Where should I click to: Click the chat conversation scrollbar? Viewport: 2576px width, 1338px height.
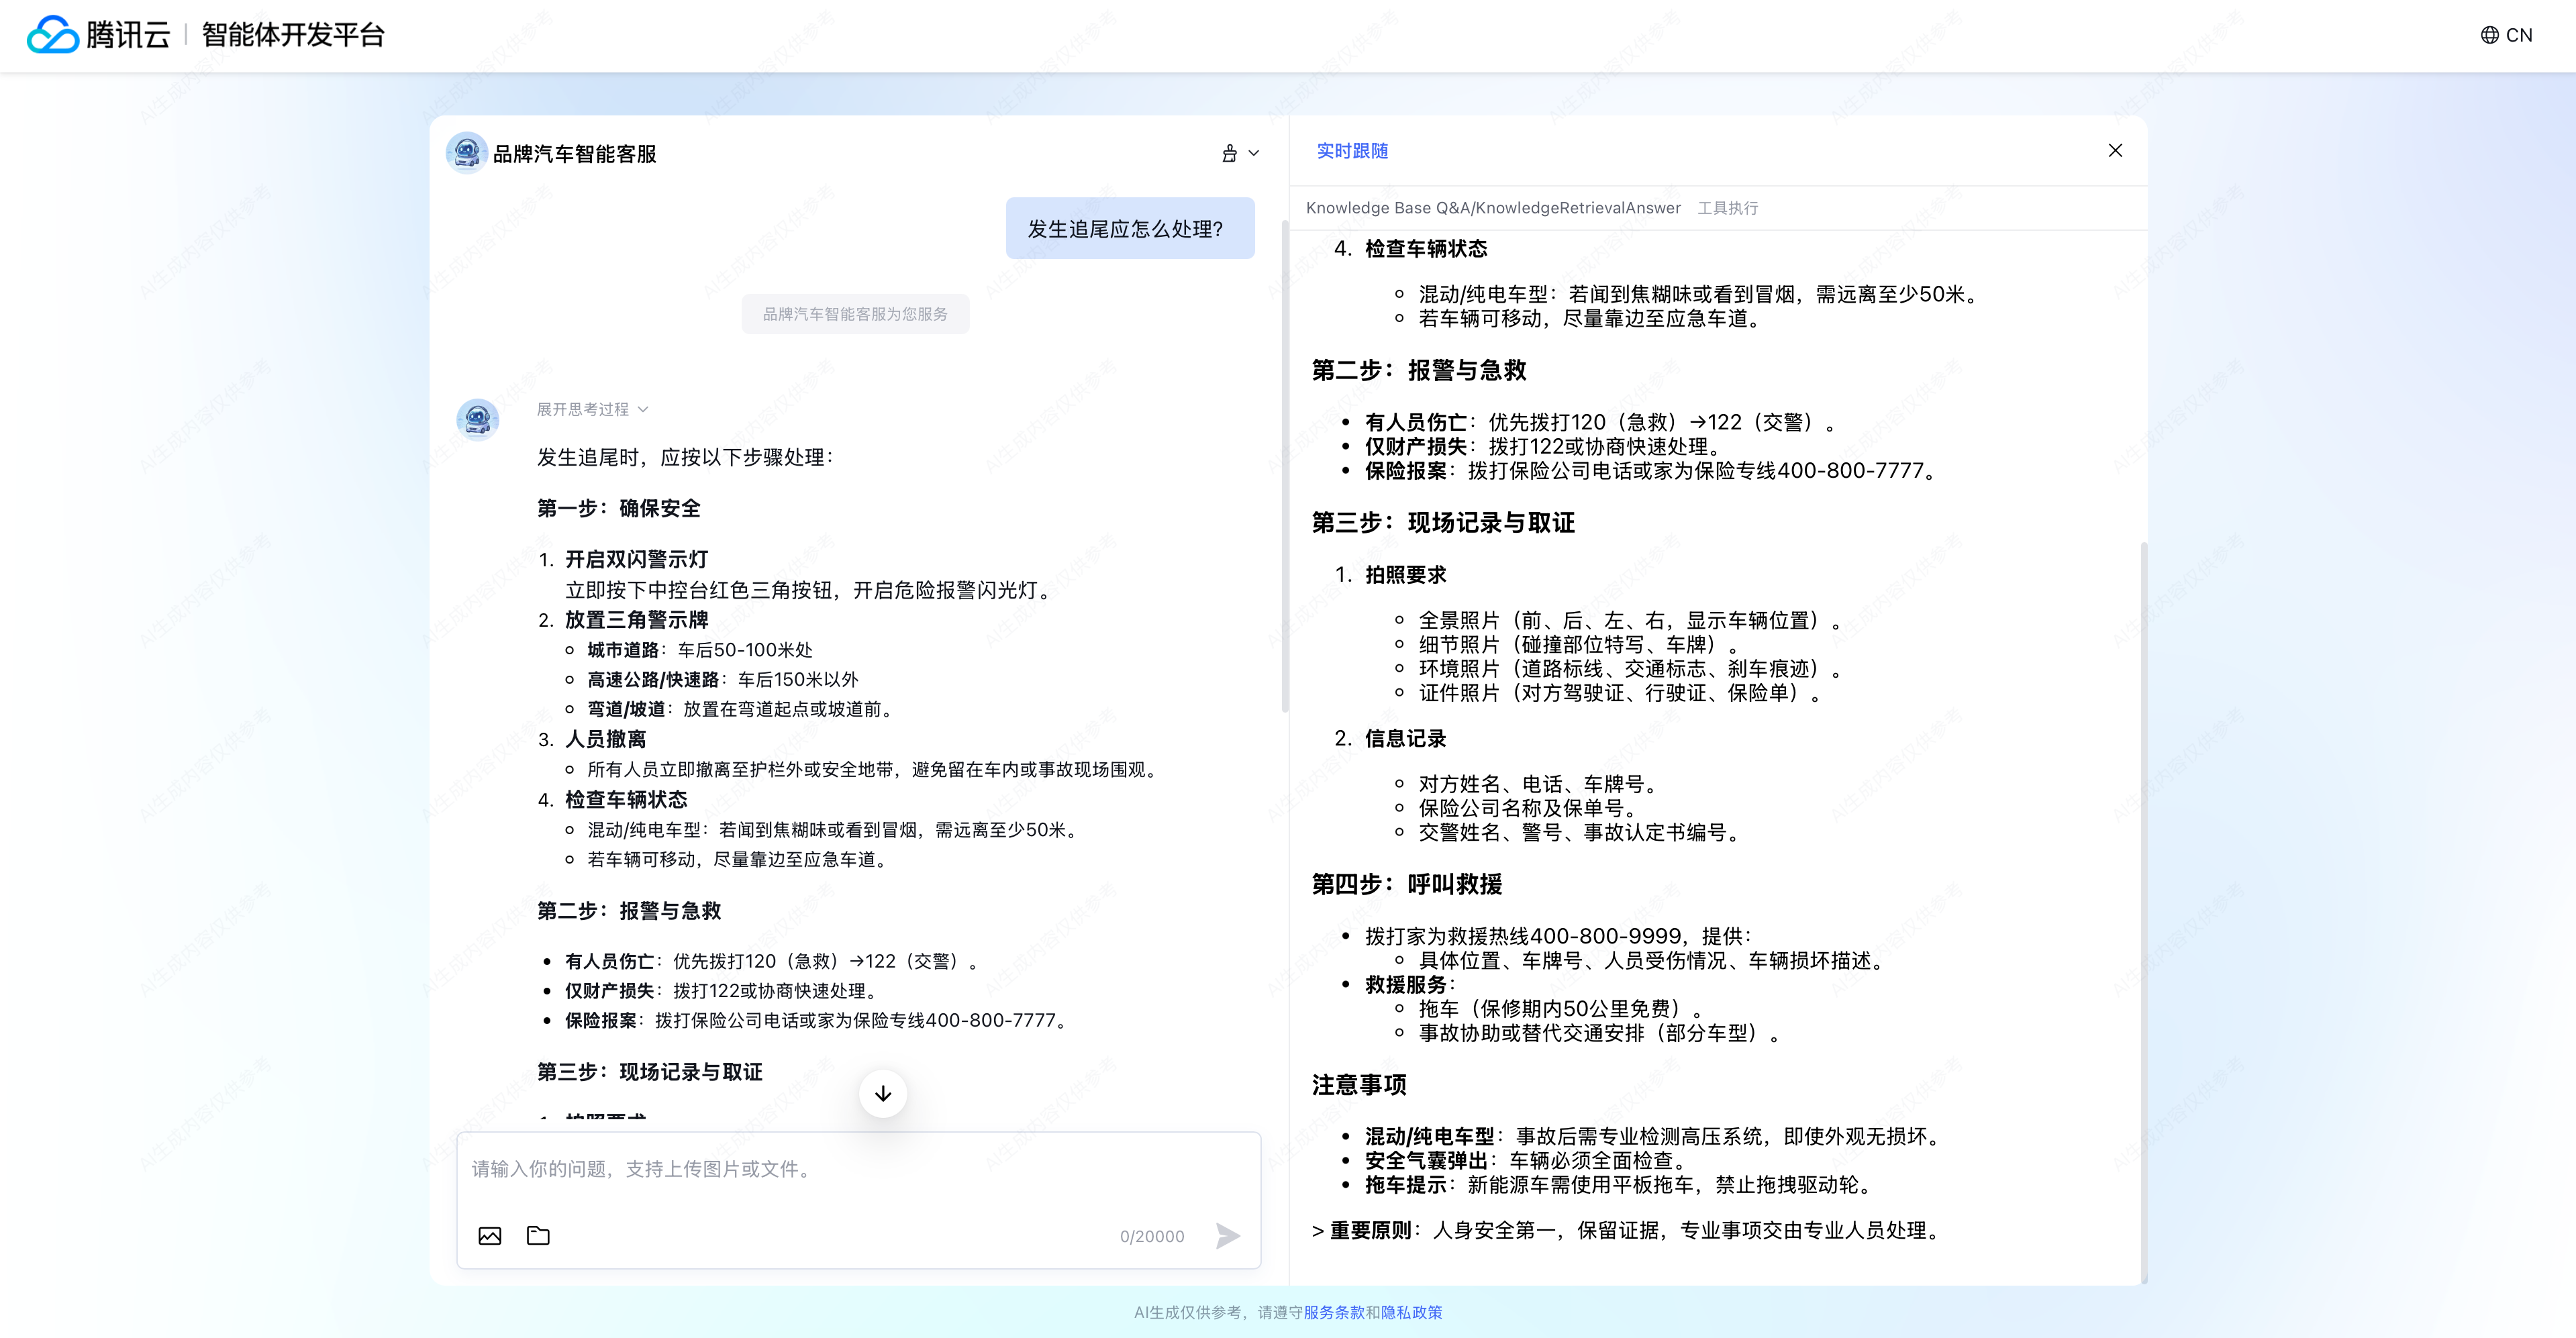[1285, 470]
